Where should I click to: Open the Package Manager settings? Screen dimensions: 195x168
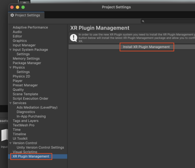point(27,63)
